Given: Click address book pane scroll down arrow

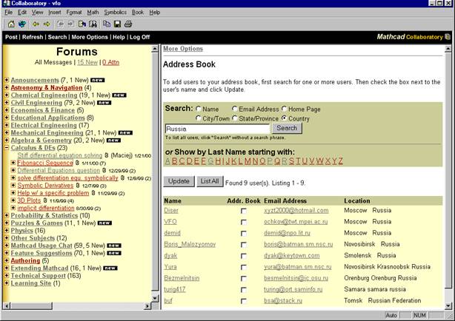Looking at the screenshot, I should (x=448, y=305).
